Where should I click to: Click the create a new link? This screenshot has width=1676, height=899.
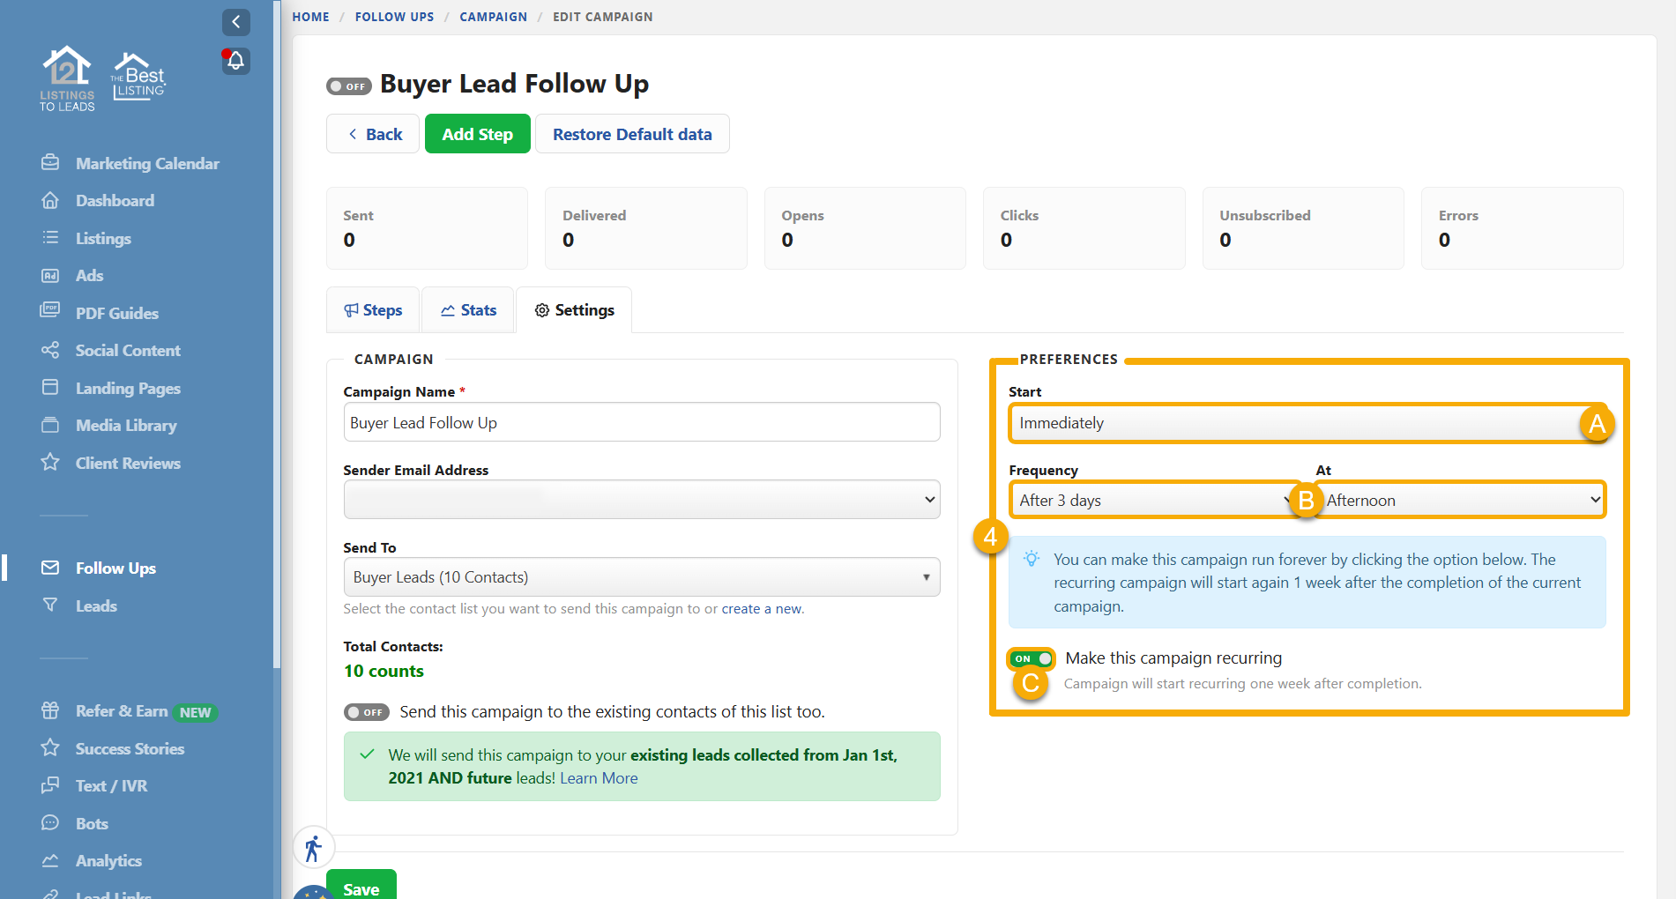click(762, 609)
